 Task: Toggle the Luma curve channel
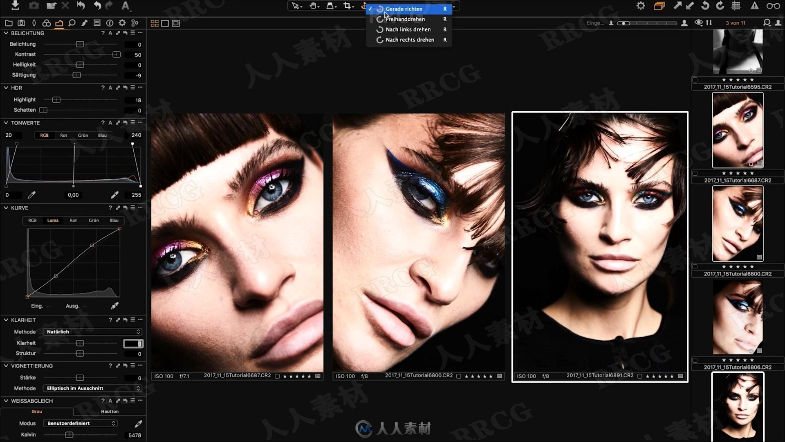[x=53, y=220]
